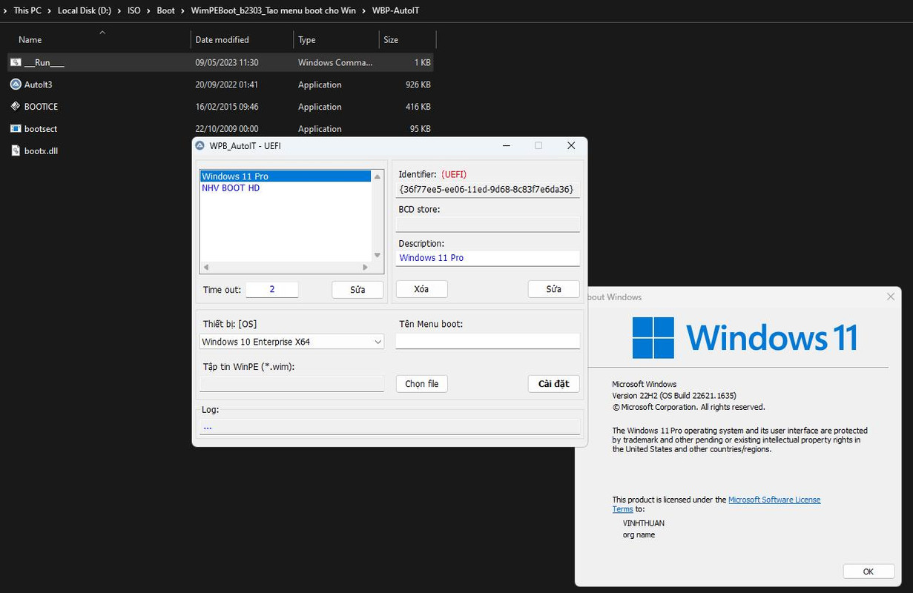Screen dimensions: 913x593
Task: Click ___Run___ date 09/05/2023 11:30
Action: [x=227, y=62]
